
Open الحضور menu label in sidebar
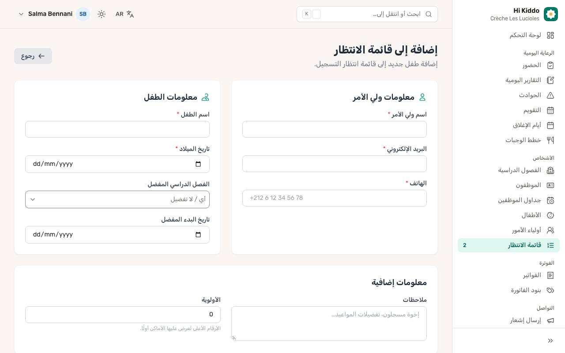point(532,65)
